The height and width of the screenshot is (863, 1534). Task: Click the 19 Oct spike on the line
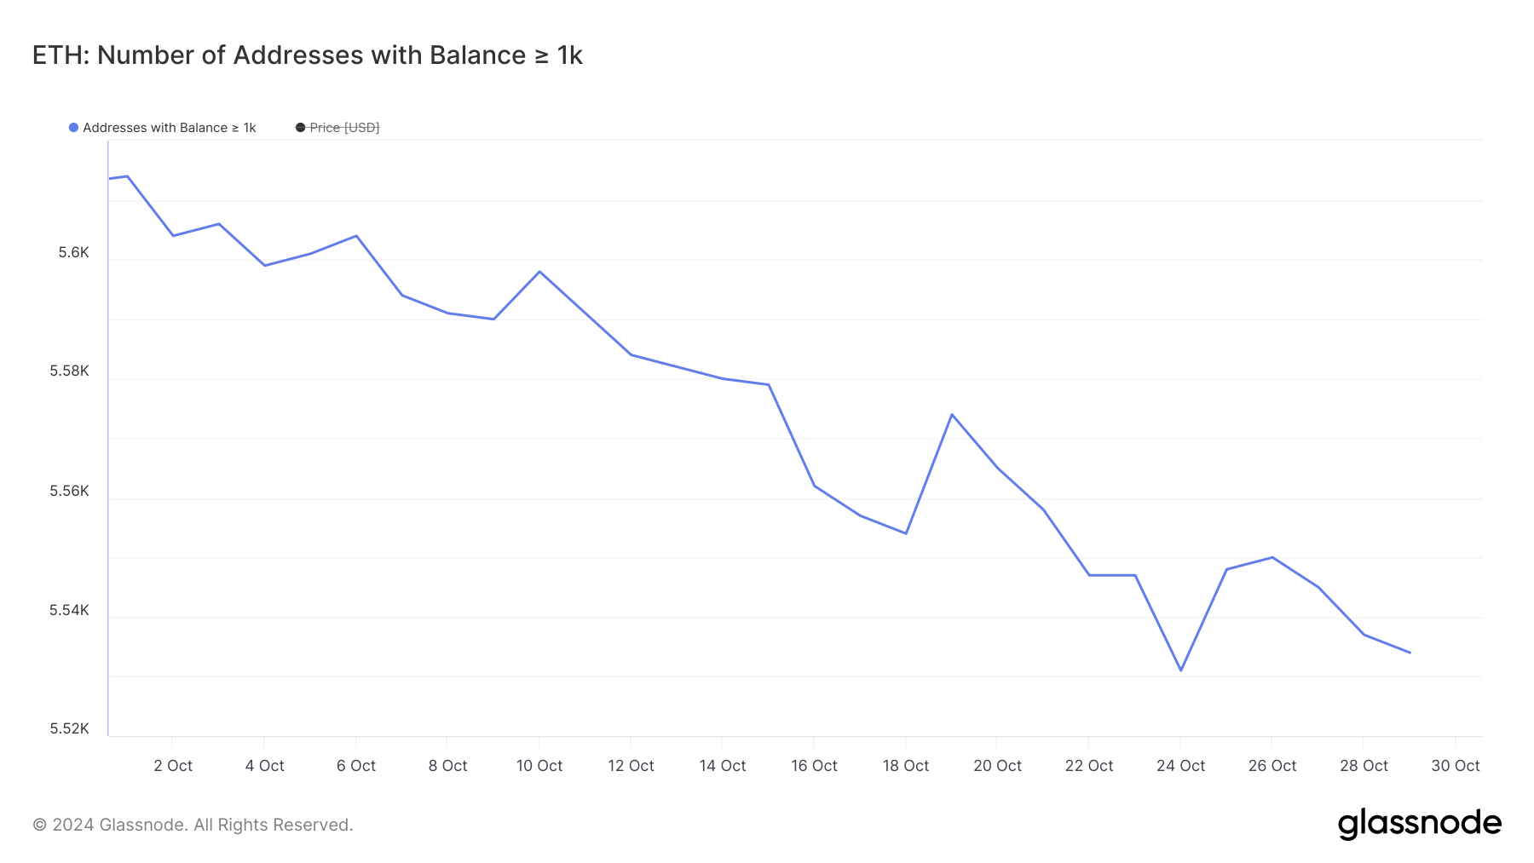coord(952,415)
